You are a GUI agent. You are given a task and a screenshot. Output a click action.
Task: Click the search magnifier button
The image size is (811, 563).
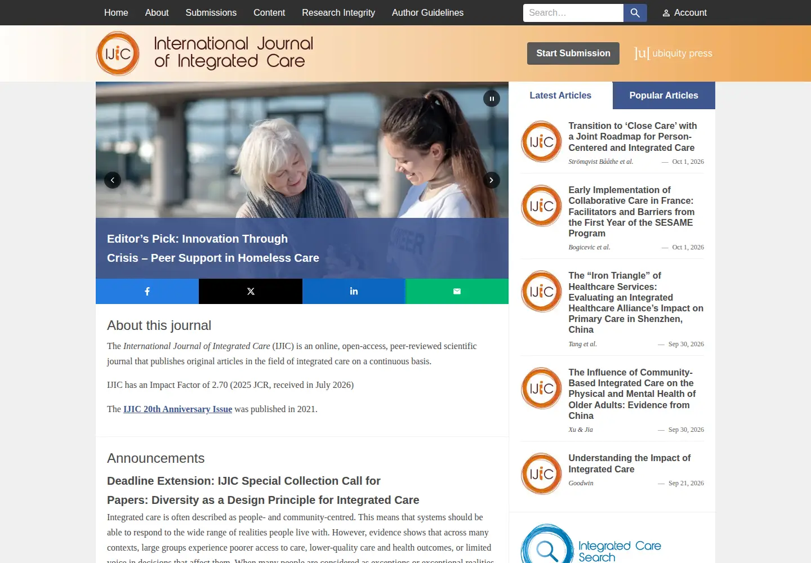tap(635, 13)
